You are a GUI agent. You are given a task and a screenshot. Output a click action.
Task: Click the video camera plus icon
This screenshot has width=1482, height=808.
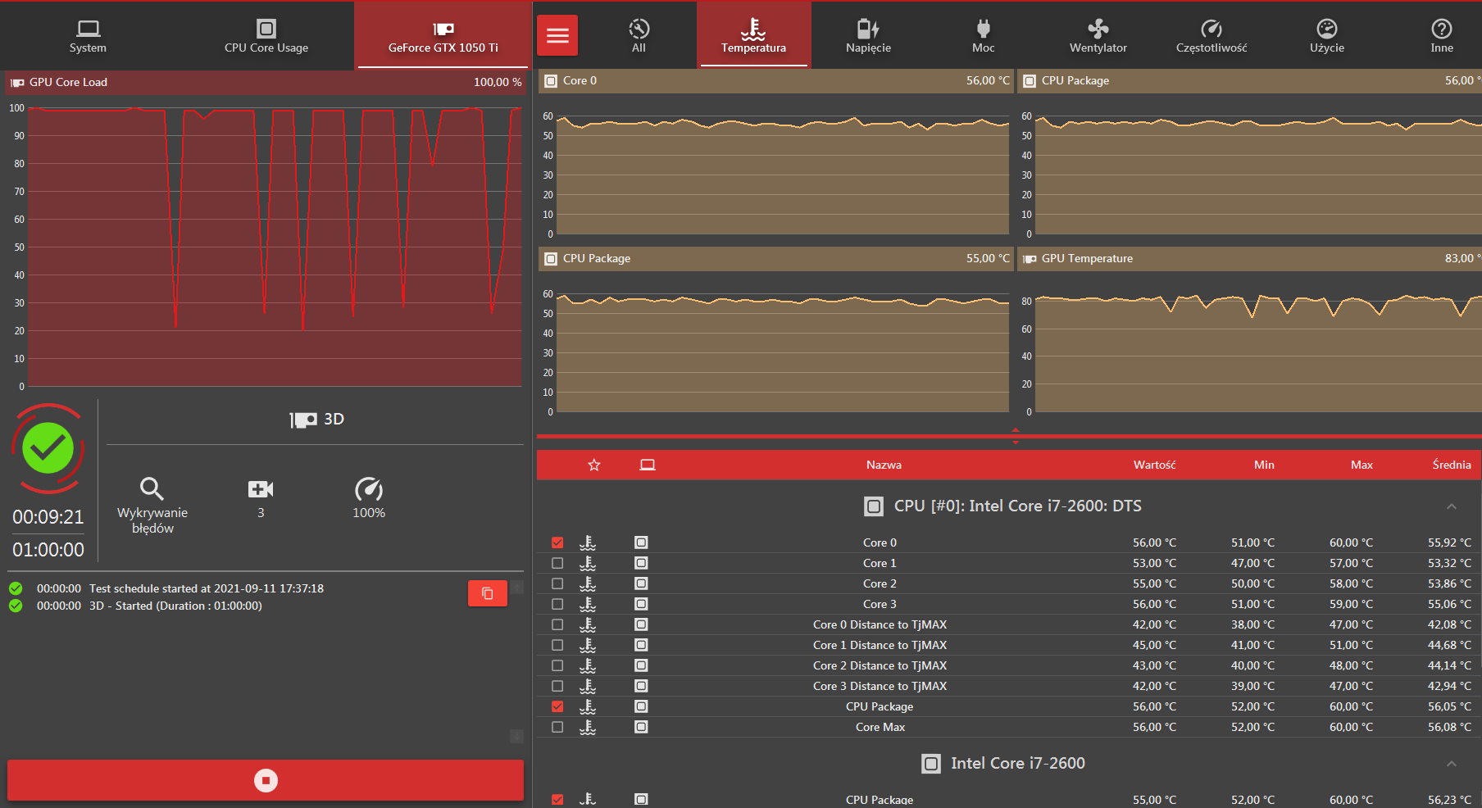(x=261, y=489)
